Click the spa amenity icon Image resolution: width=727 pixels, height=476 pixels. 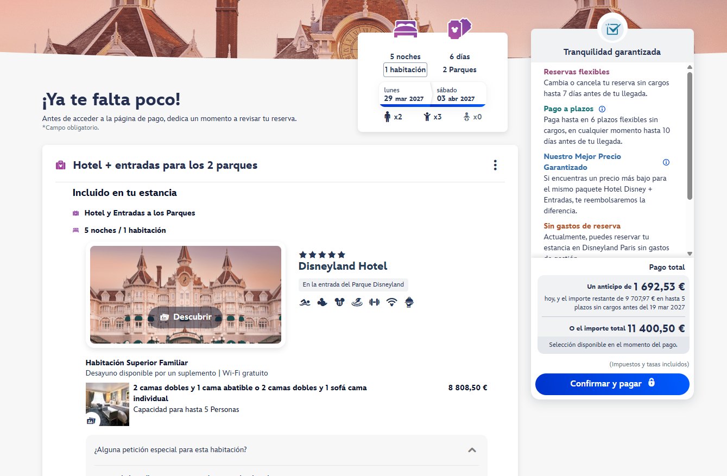tap(357, 302)
